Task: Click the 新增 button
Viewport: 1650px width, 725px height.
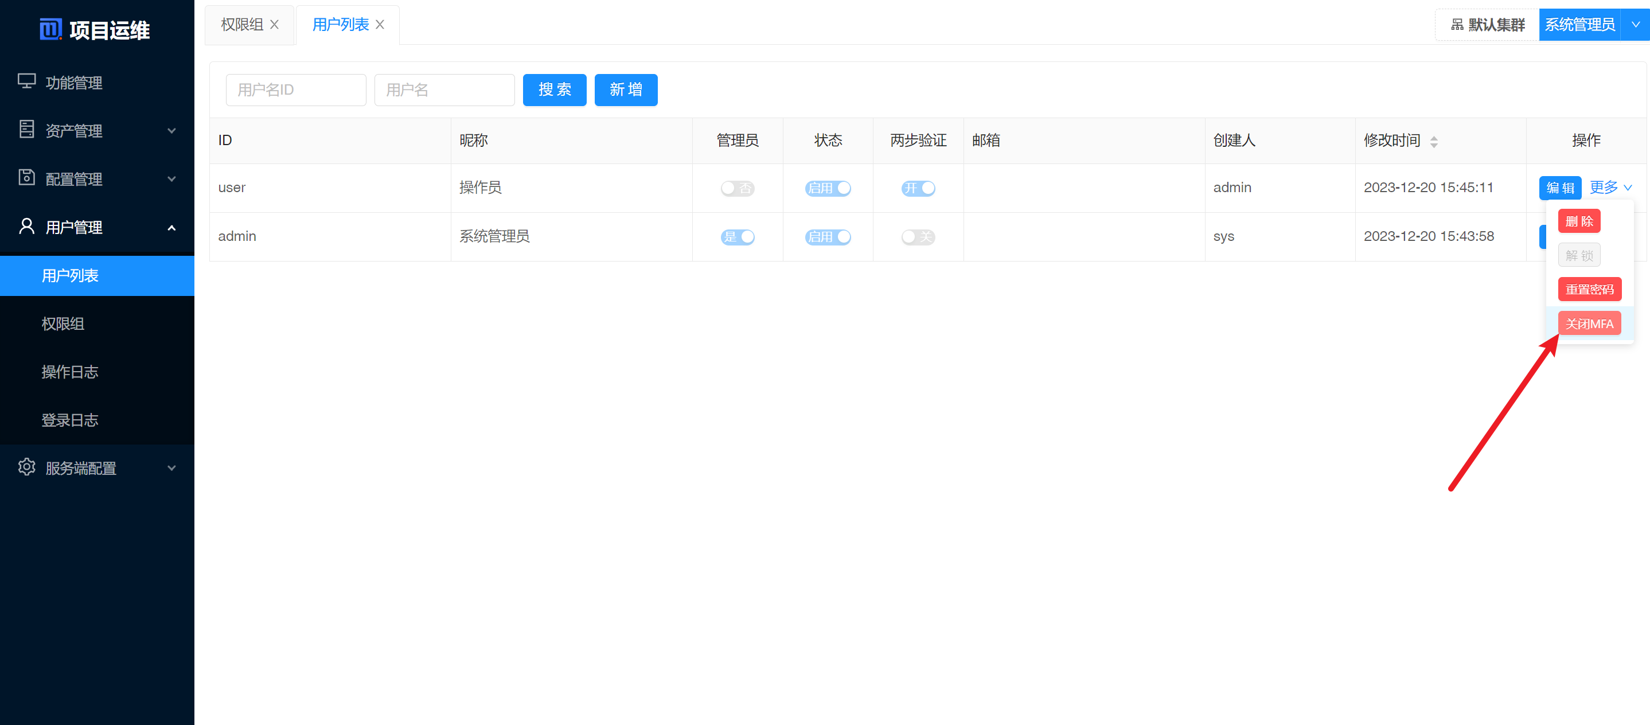Action: pyautogui.click(x=625, y=89)
